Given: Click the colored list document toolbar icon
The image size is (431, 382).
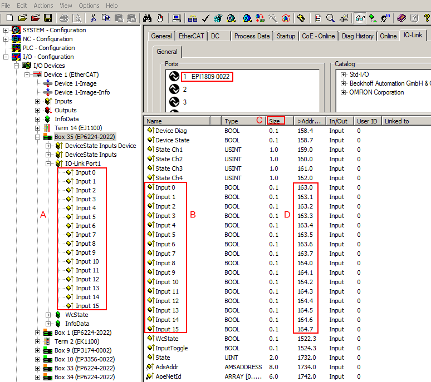Looking at the screenshot, I should (318, 18).
